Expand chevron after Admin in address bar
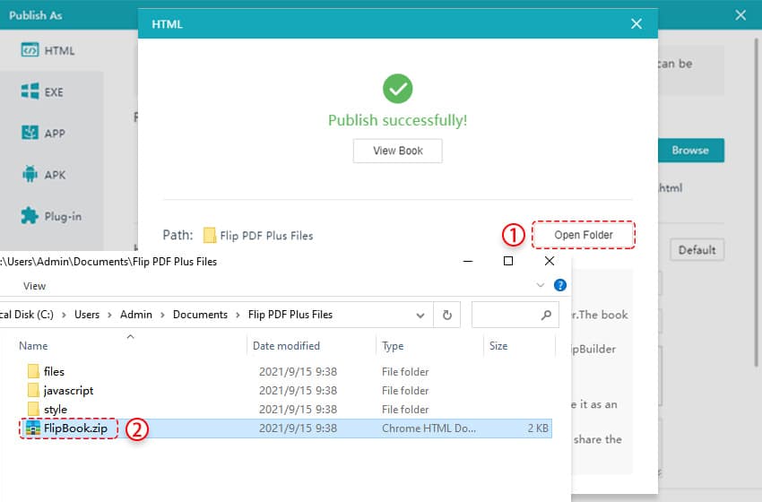The width and height of the screenshot is (762, 502). 163,315
